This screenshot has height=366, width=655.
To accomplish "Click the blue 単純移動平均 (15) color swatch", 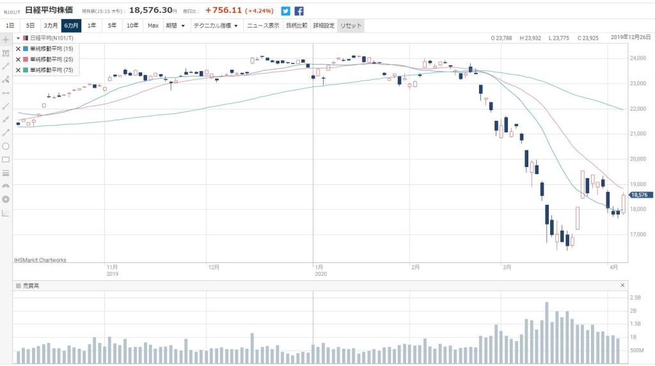I will [26, 49].
